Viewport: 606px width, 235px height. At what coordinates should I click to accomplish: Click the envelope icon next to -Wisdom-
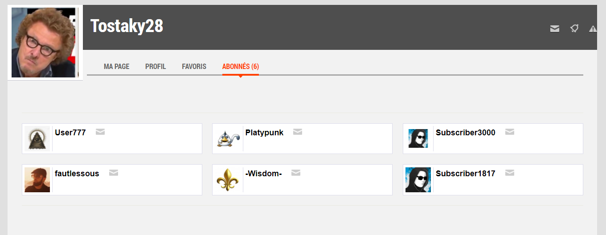pos(296,173)
